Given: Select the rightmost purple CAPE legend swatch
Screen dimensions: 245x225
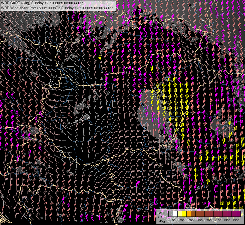Looking at the screenshot, I should pyautogui.click(x=238, y=214).
